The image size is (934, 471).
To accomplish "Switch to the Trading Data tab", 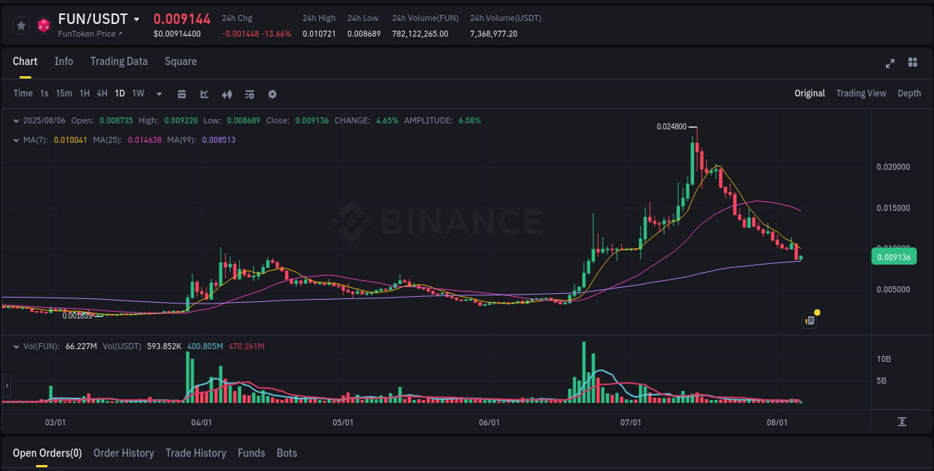I will tap(119, 61).
